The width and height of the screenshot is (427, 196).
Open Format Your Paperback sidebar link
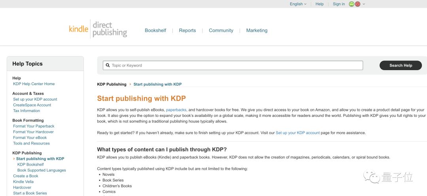(x=34, y=126)
